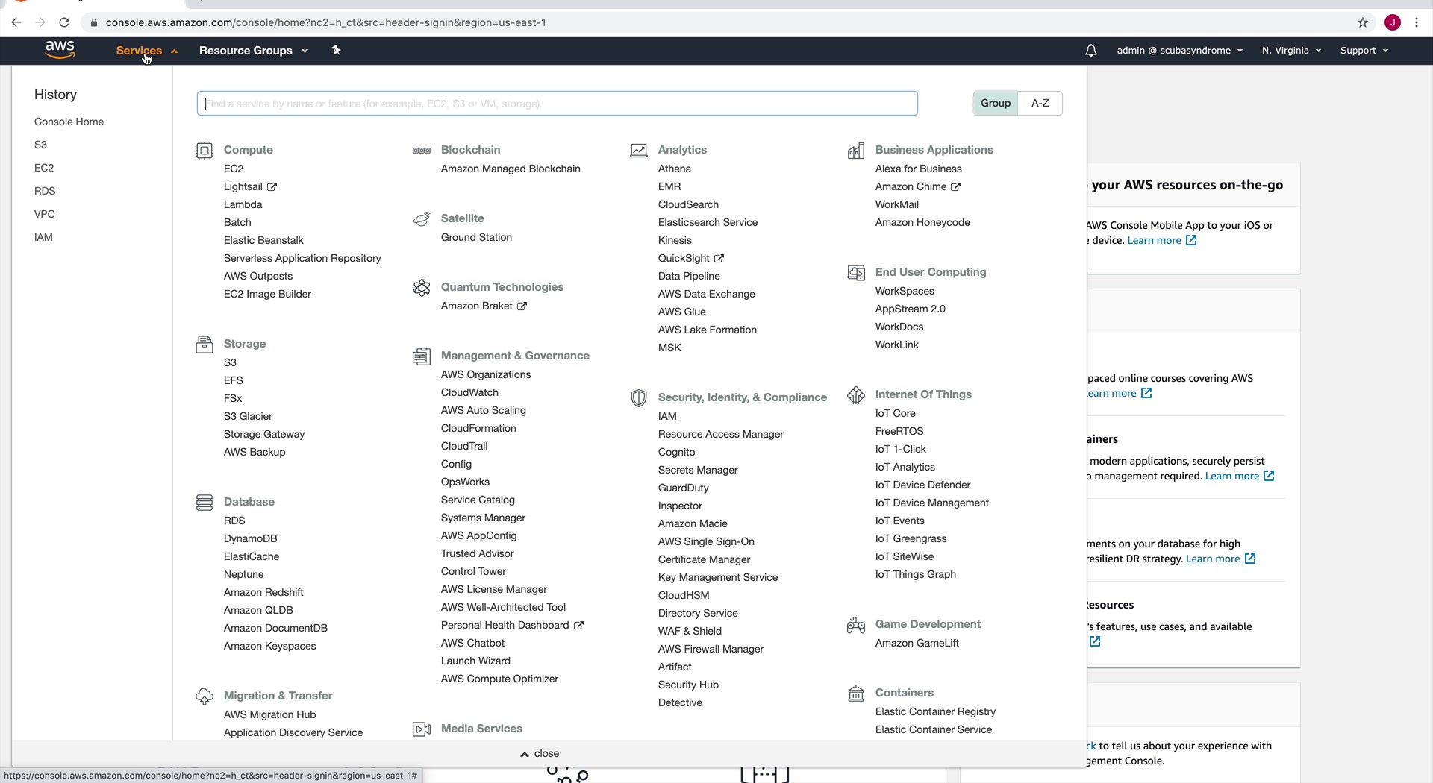Click the Analytics chart icon

(639, 151)
